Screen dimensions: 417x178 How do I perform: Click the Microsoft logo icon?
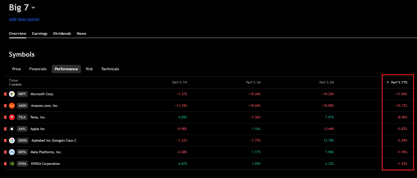click(x=12, y=94)
